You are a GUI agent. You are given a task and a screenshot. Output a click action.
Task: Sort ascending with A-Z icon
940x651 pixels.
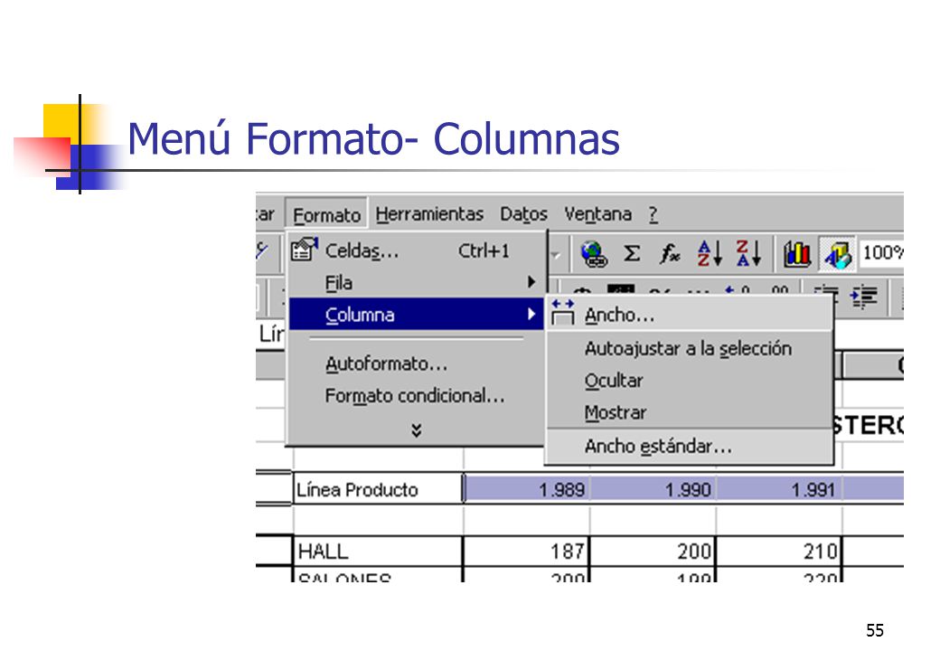tap(710, 253)
